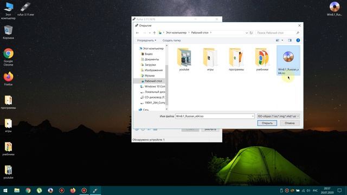Open ISO-образ file type filter dropdown
Viewport: 347px width, 195px height.
point(278,116)
